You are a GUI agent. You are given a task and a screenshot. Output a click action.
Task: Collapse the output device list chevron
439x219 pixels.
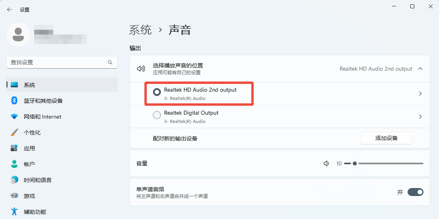click(x=420, y=69)
